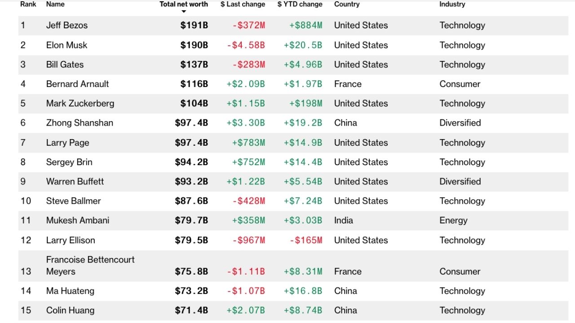Sort by the Name column header
This screenshot has width=575, height=323.
tap(55, 4)
